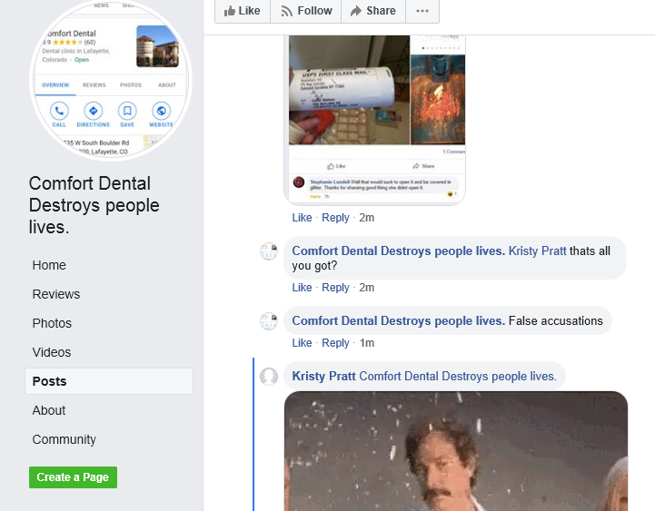Click page avatar beside 'thats all you got?'
Image resolution: width=655 pixels, height=511 pixels.
click(x=269, y=251)
